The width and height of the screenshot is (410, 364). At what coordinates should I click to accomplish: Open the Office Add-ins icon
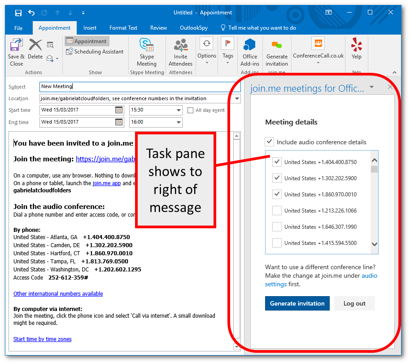click(x=249, y=45)
